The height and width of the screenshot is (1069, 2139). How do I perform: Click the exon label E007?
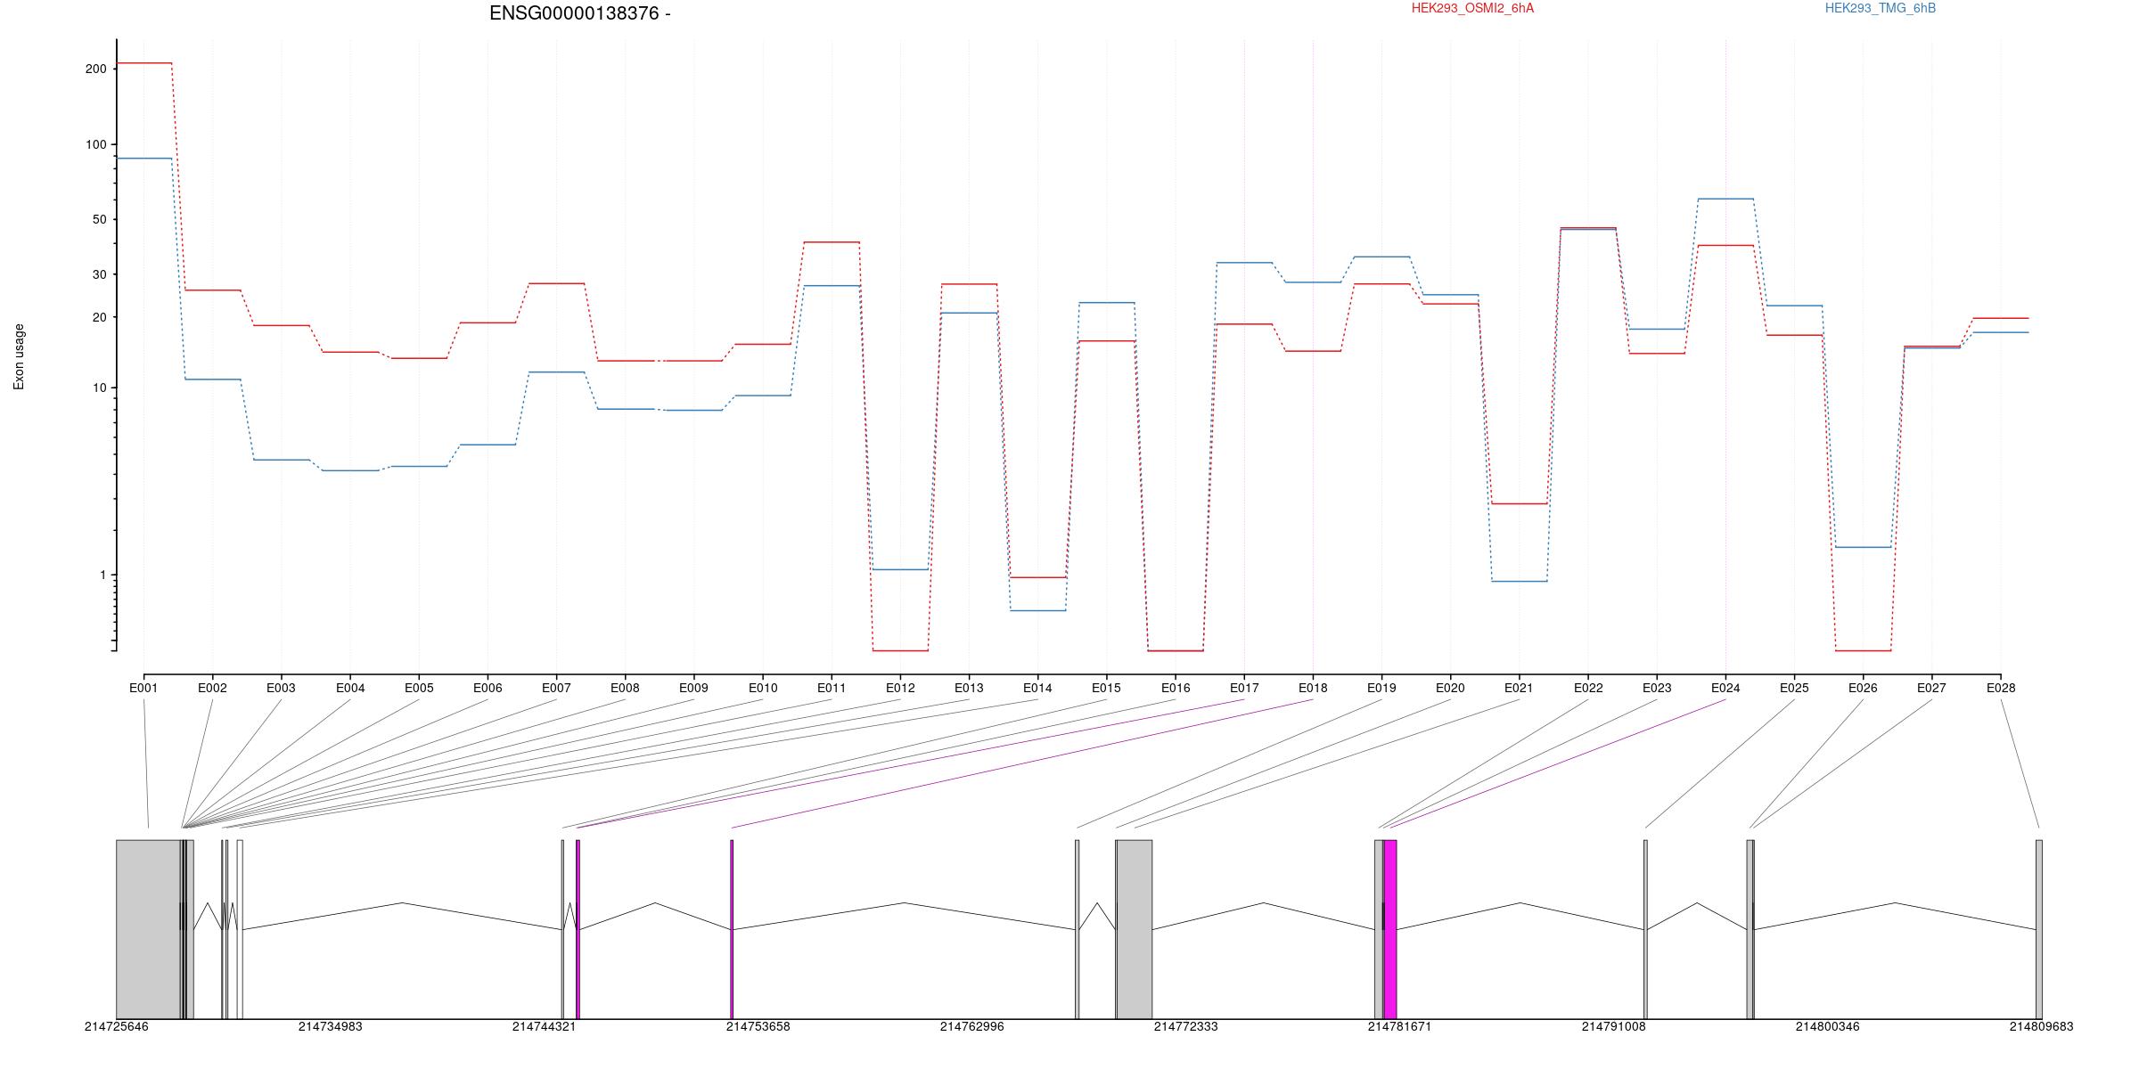(556, 688)
